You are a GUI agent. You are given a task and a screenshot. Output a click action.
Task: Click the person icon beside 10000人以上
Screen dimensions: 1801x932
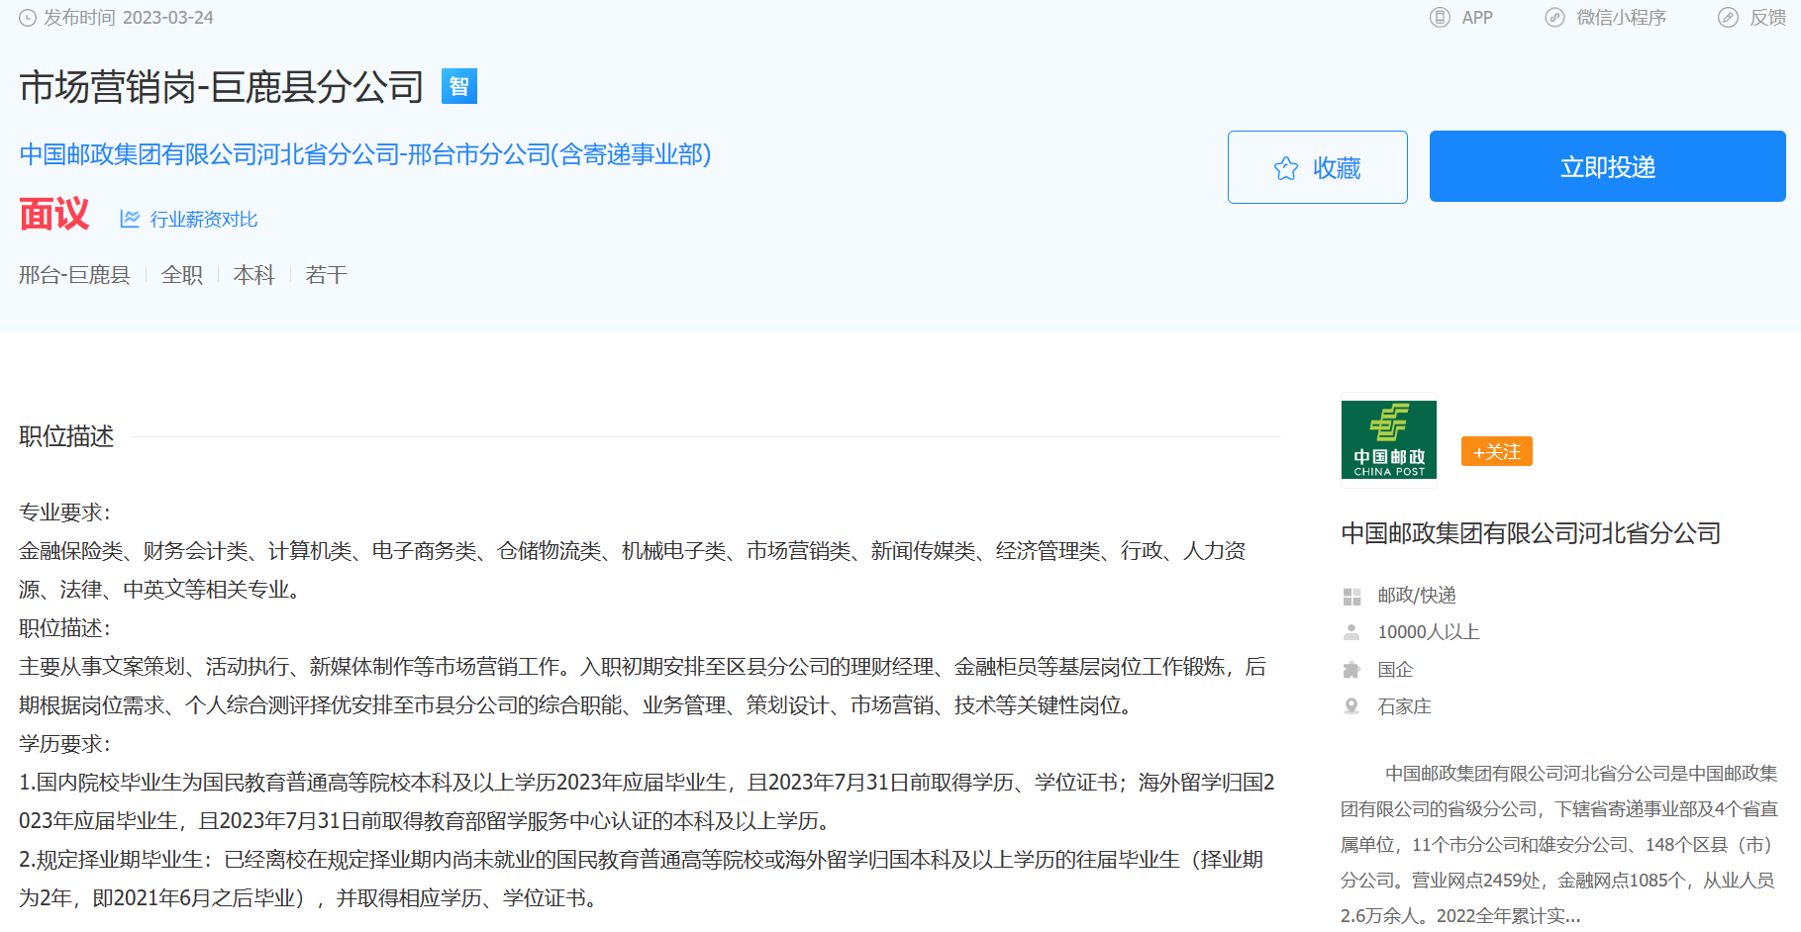[x=1351, y=632]
